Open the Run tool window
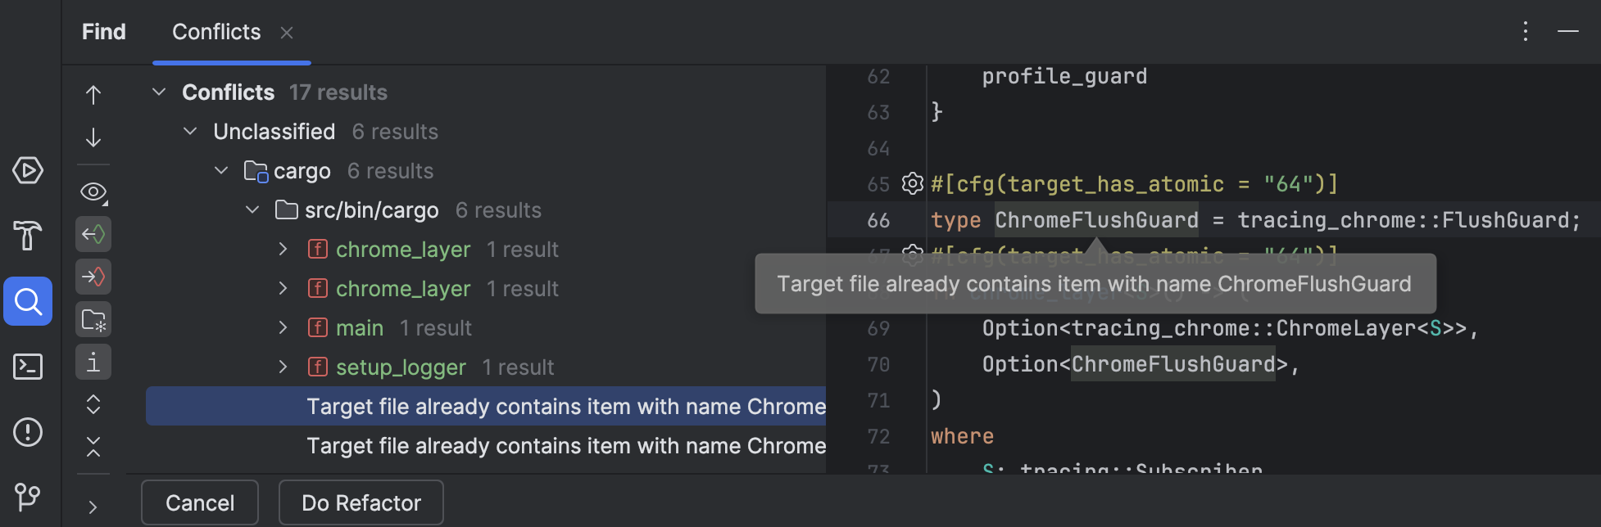This screenshot has height=527, width=1601. point(28,170)
